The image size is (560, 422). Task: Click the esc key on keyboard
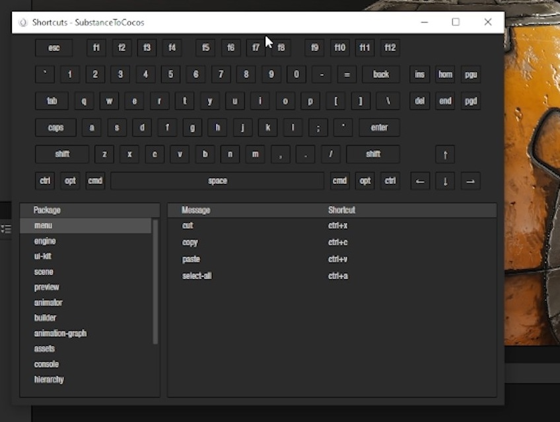(x=54, y=48)
